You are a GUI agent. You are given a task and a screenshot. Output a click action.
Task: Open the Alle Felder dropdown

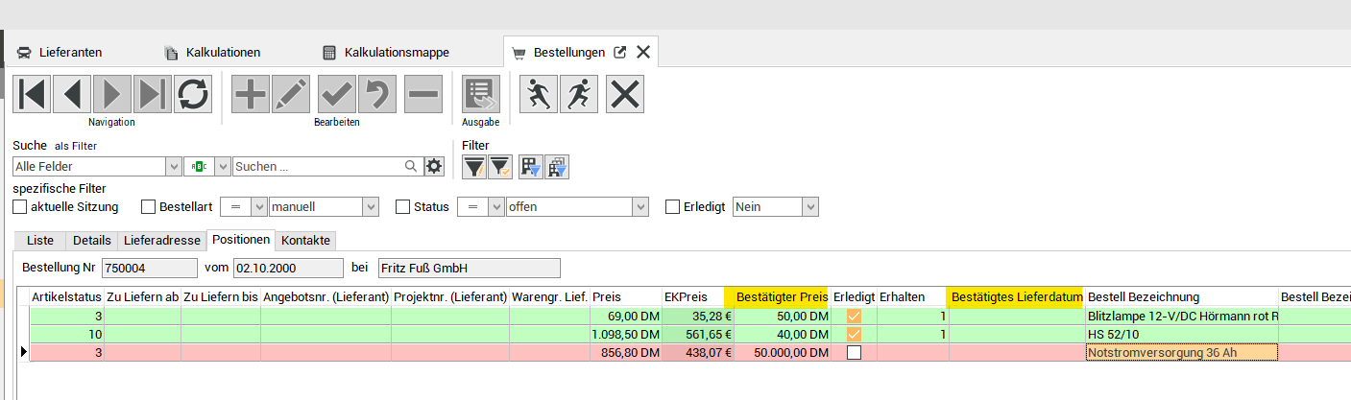click(174, 167)
